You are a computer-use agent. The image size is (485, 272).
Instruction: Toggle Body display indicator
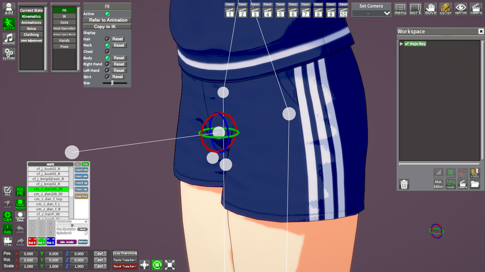click(x=107, y=58)
